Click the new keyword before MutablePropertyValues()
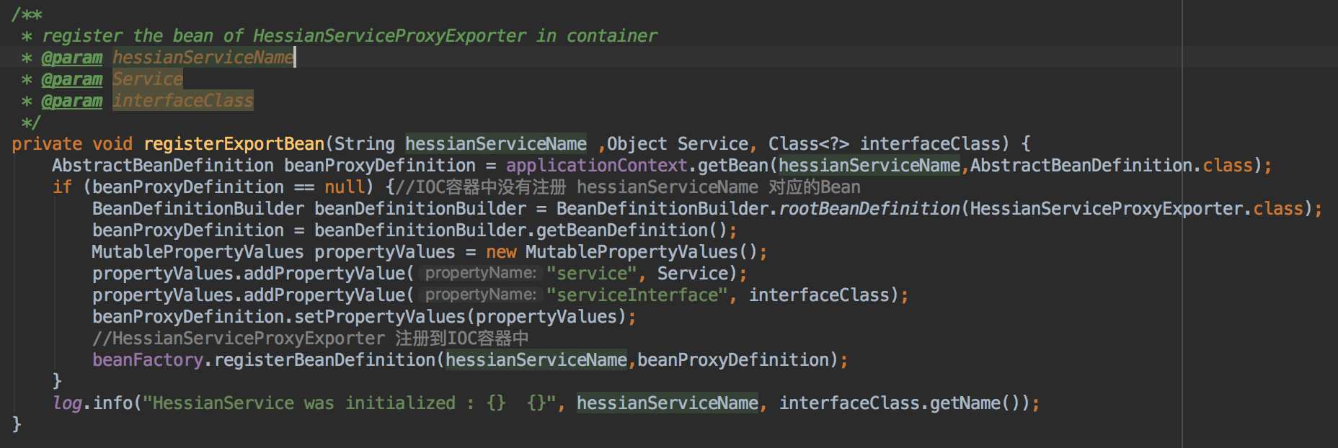This screenshot has width=1338, height=448. [x=501, y=252]
